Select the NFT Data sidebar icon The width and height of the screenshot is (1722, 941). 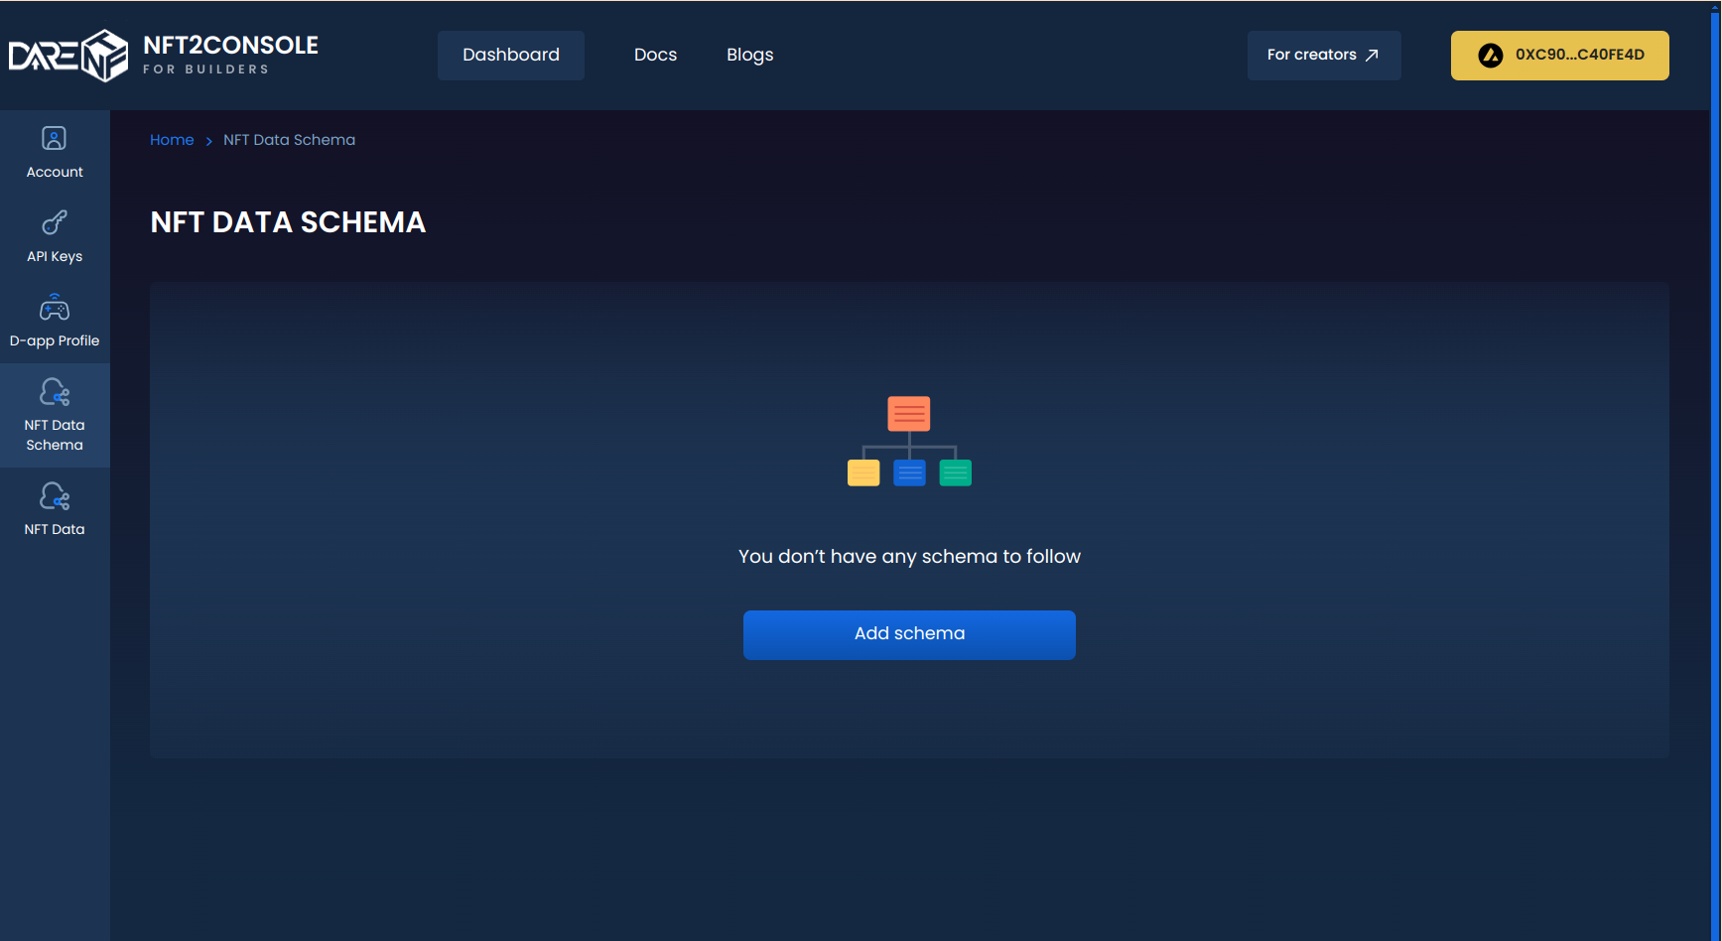[x=55, y=498]
